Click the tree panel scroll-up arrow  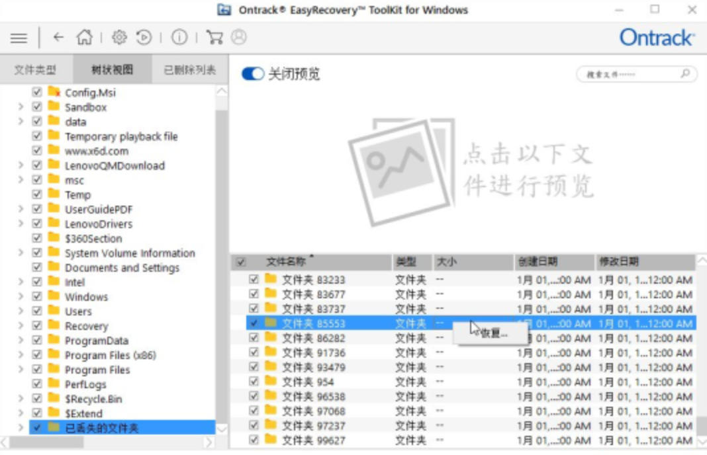[221, 92]
